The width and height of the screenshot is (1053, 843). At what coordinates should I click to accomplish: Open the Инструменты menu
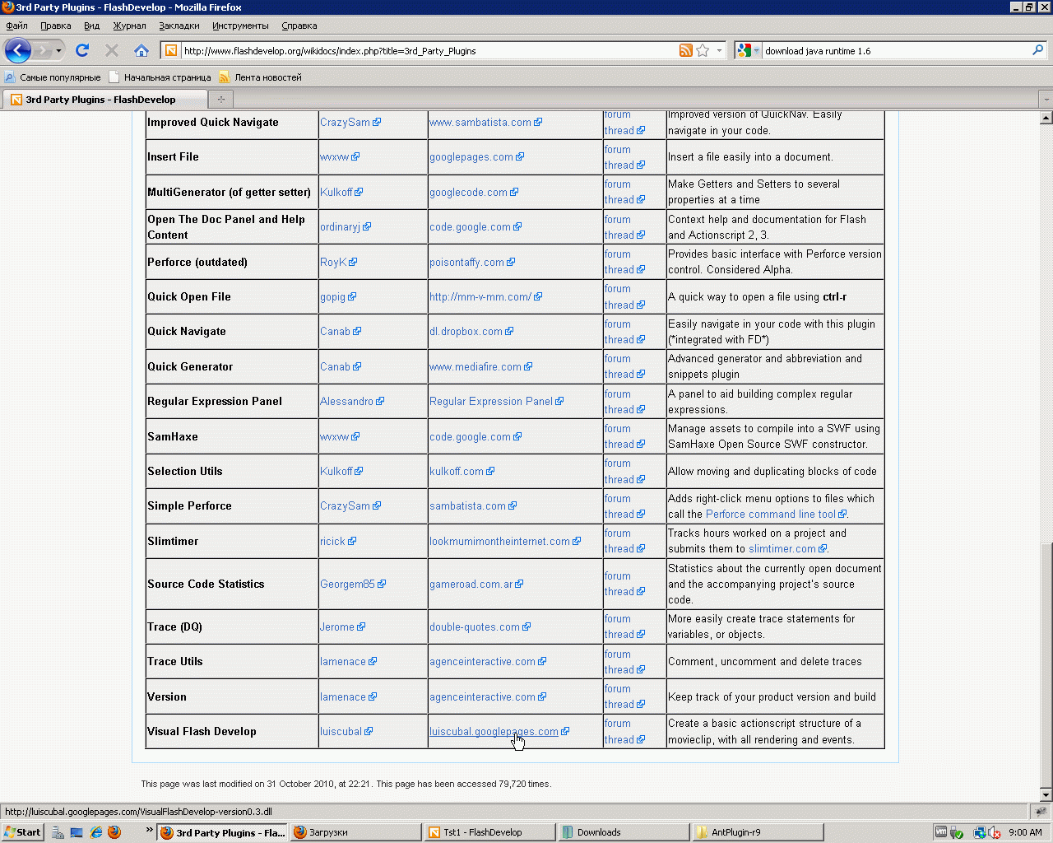point(240,26)
